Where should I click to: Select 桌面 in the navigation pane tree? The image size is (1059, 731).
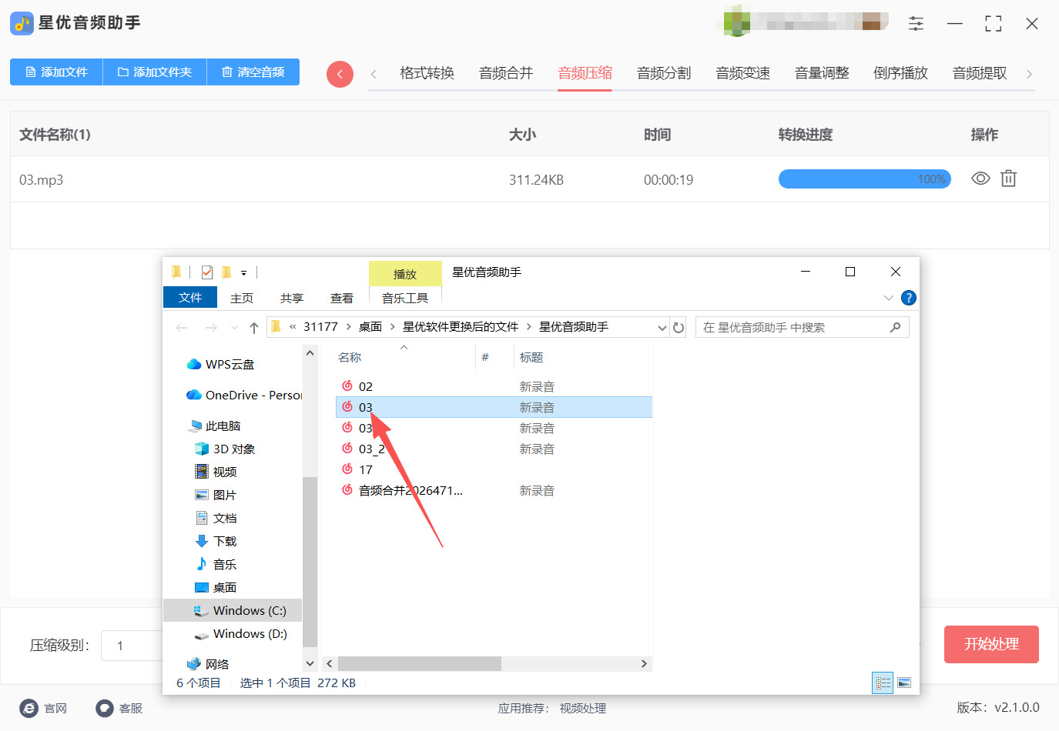[216, 587]
